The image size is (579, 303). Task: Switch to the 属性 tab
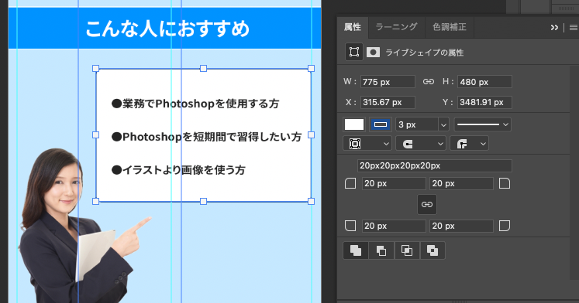[x=352, y=27]
